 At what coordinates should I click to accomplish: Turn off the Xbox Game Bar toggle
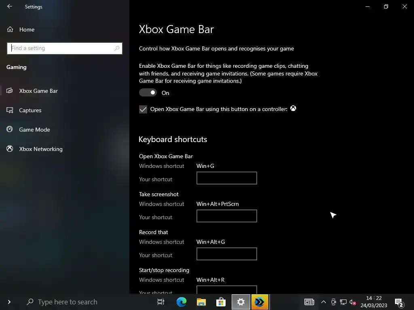pyautogui.click(x=148, y=92)
